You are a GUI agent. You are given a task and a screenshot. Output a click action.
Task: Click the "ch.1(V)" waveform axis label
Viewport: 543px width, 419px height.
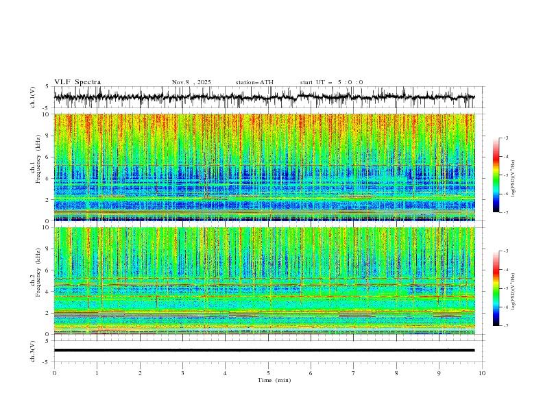tap(32, 97)
